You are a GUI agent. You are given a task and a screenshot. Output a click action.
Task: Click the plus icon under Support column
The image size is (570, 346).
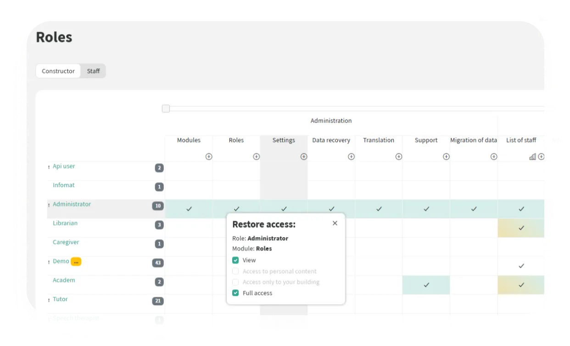(x=446, y=157)
